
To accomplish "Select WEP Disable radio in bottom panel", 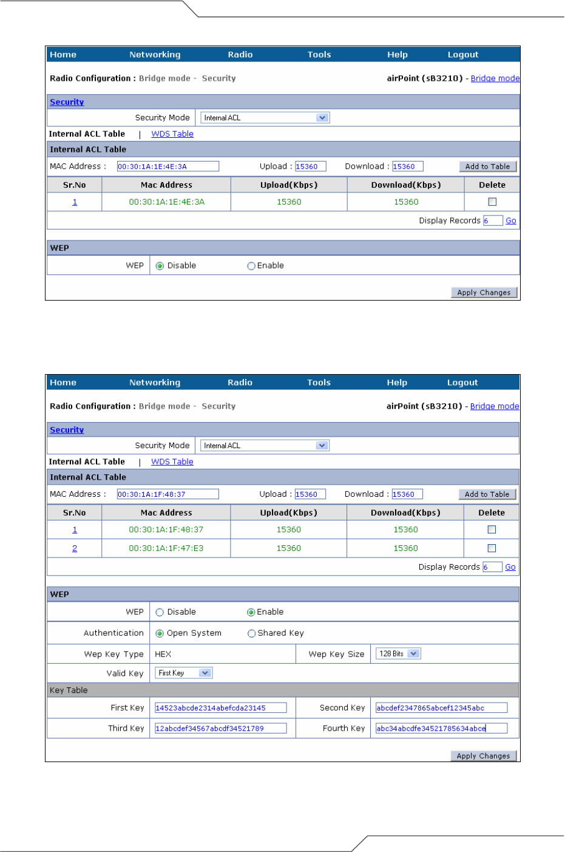I will 160,612.
